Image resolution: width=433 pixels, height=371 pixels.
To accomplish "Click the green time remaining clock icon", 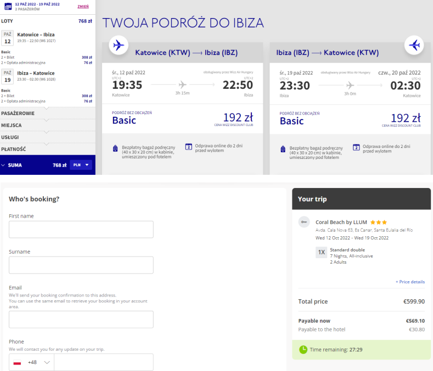I will coord(303,350).
